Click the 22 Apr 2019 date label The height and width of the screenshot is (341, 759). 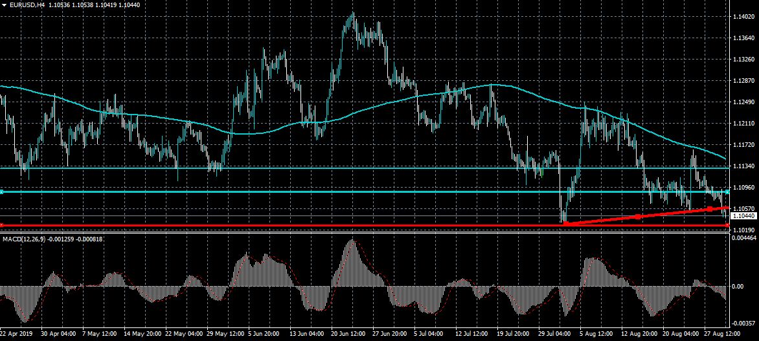17,335
